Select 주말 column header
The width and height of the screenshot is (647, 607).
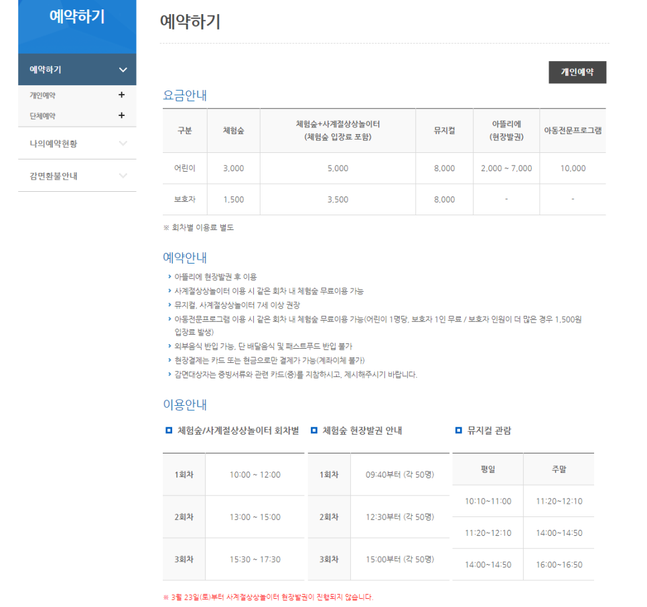click(559, 469)
